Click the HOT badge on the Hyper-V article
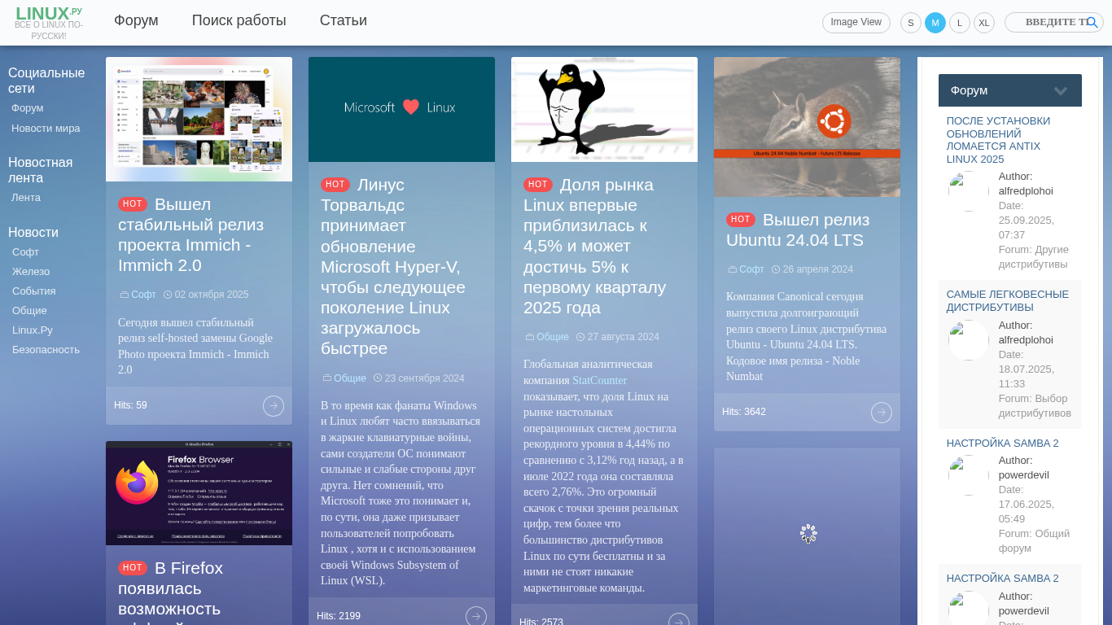This screenshot has width=1112, height=625. pos(335,185)
